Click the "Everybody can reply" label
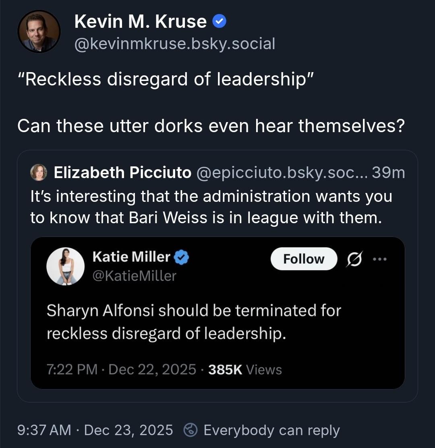This screenshot has height=448, width=435. (x=271, y=430)
